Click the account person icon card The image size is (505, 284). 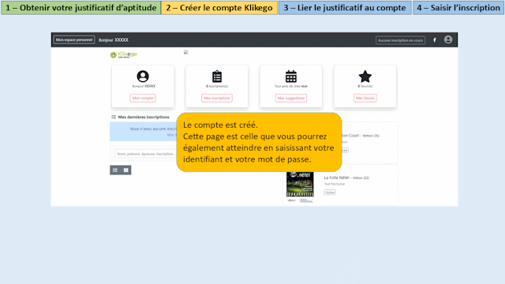click(143, 77)
